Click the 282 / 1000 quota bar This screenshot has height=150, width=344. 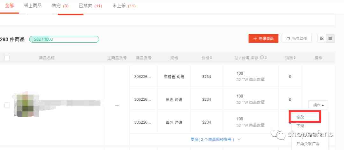(64, 39)
